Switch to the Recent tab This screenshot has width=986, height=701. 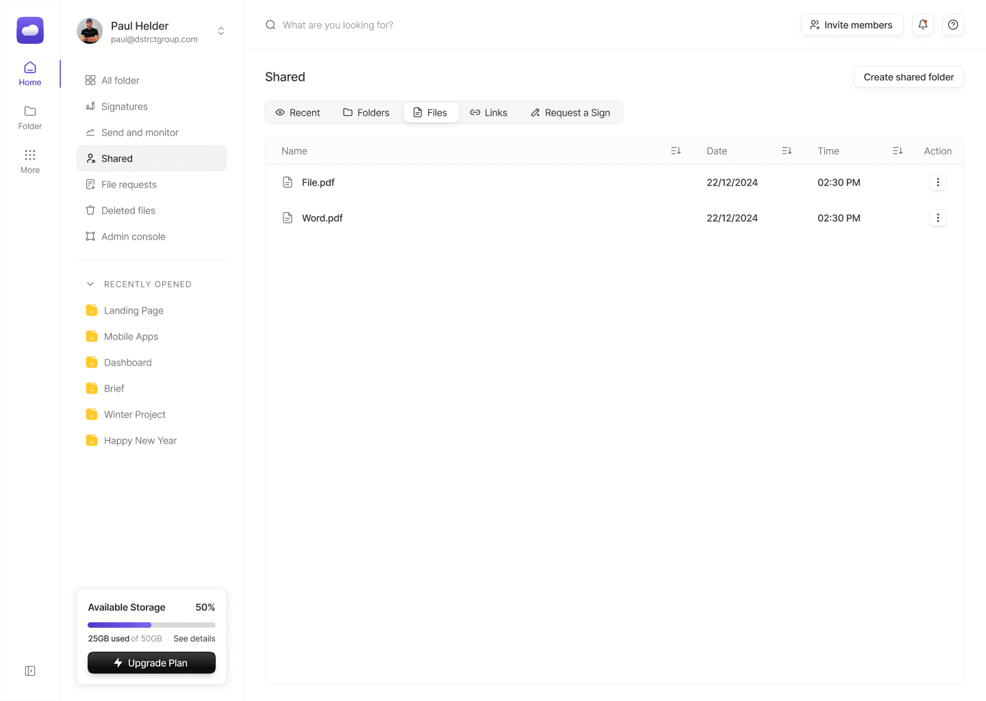point(298,112)
